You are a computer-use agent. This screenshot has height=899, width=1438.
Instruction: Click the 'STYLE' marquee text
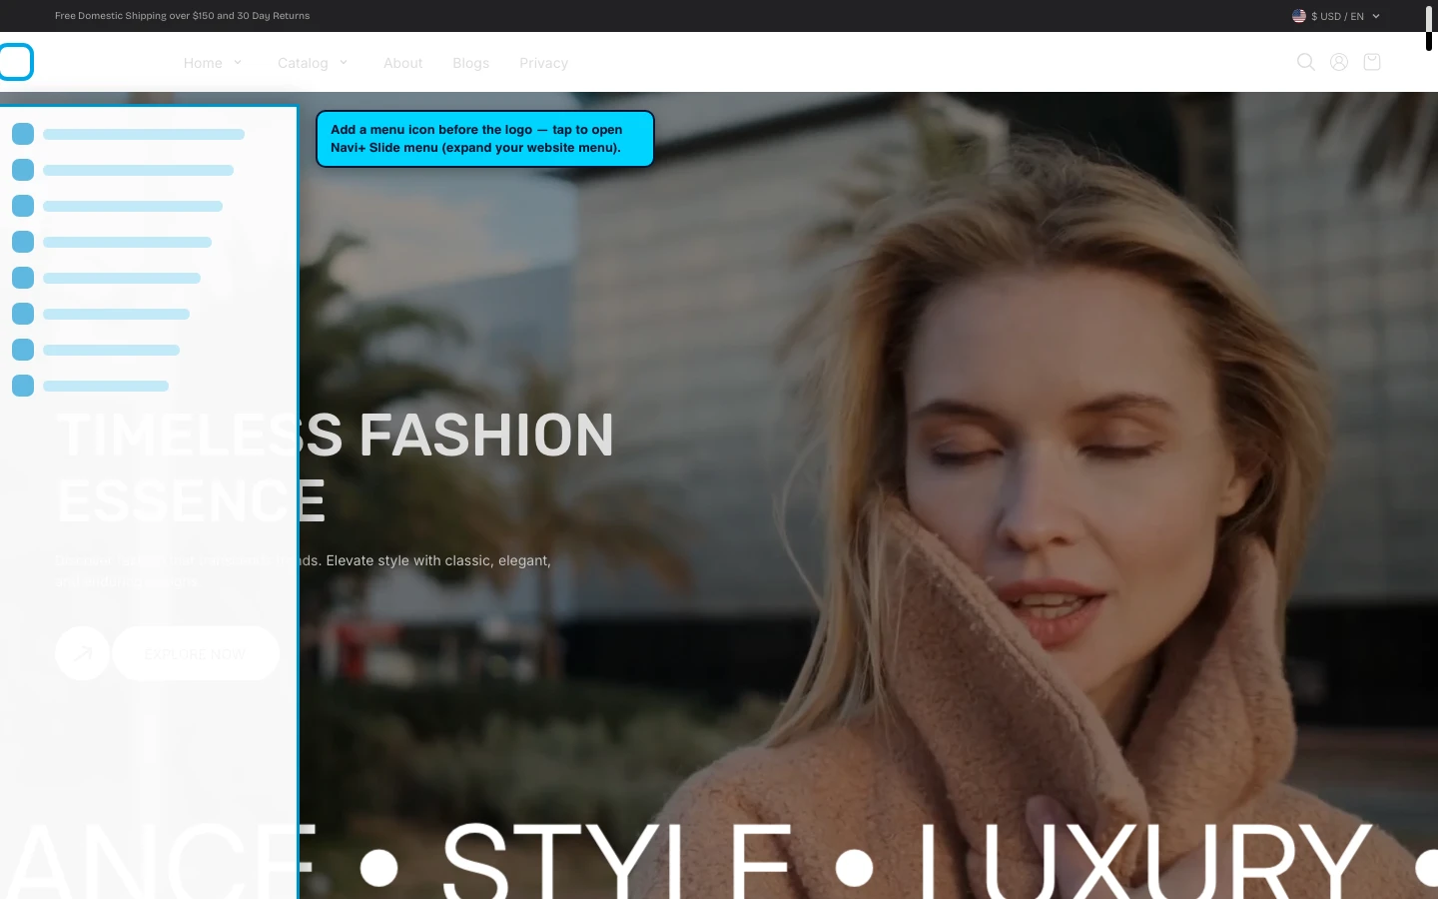617,859
